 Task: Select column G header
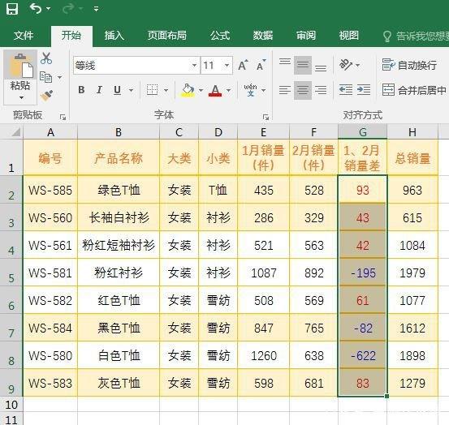(362, 132)
